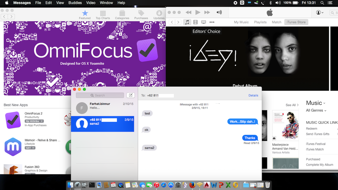Open Launchpad rocket icon in Dock
The width and height of the screenshot is (338, 190).
point(77,185)
